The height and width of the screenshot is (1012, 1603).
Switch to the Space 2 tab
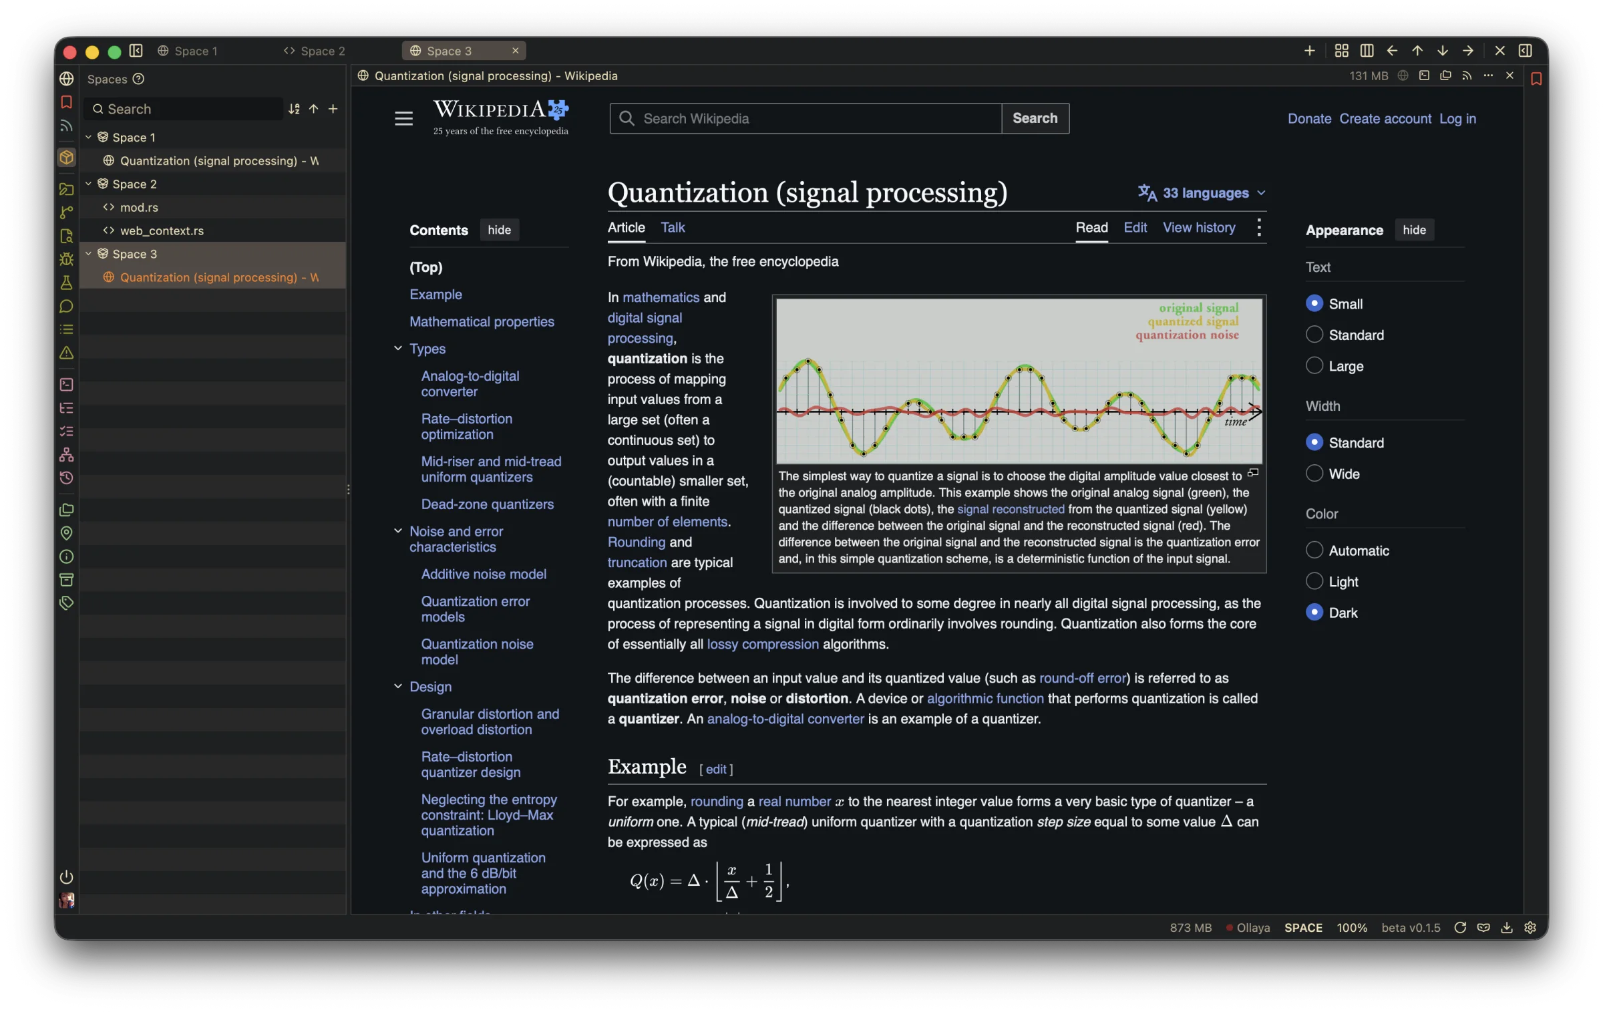point(314,51)
